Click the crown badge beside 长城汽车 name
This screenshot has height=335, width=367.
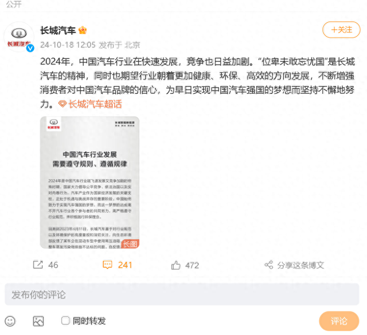tap(83, 30)
